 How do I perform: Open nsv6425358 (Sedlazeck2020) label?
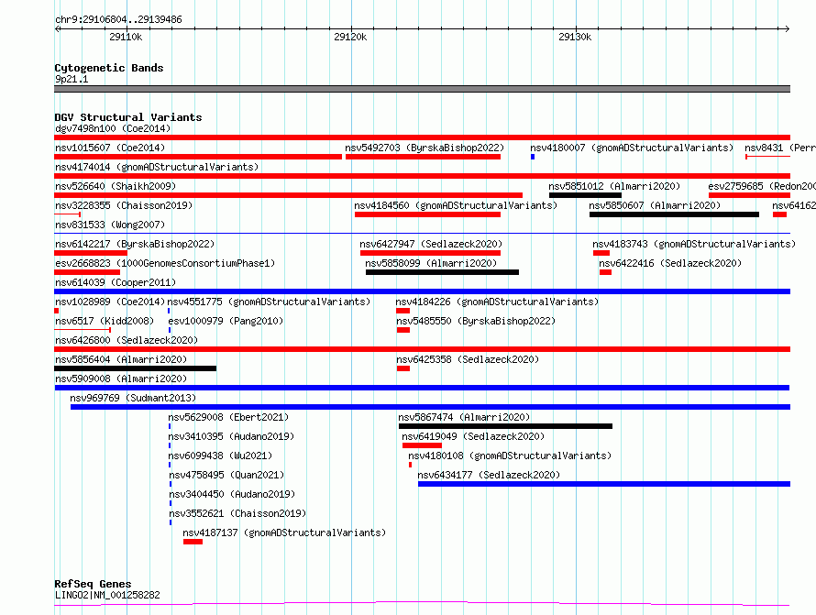468,359
